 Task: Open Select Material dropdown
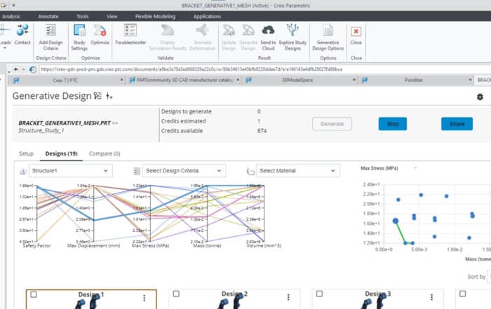[298, 171]
